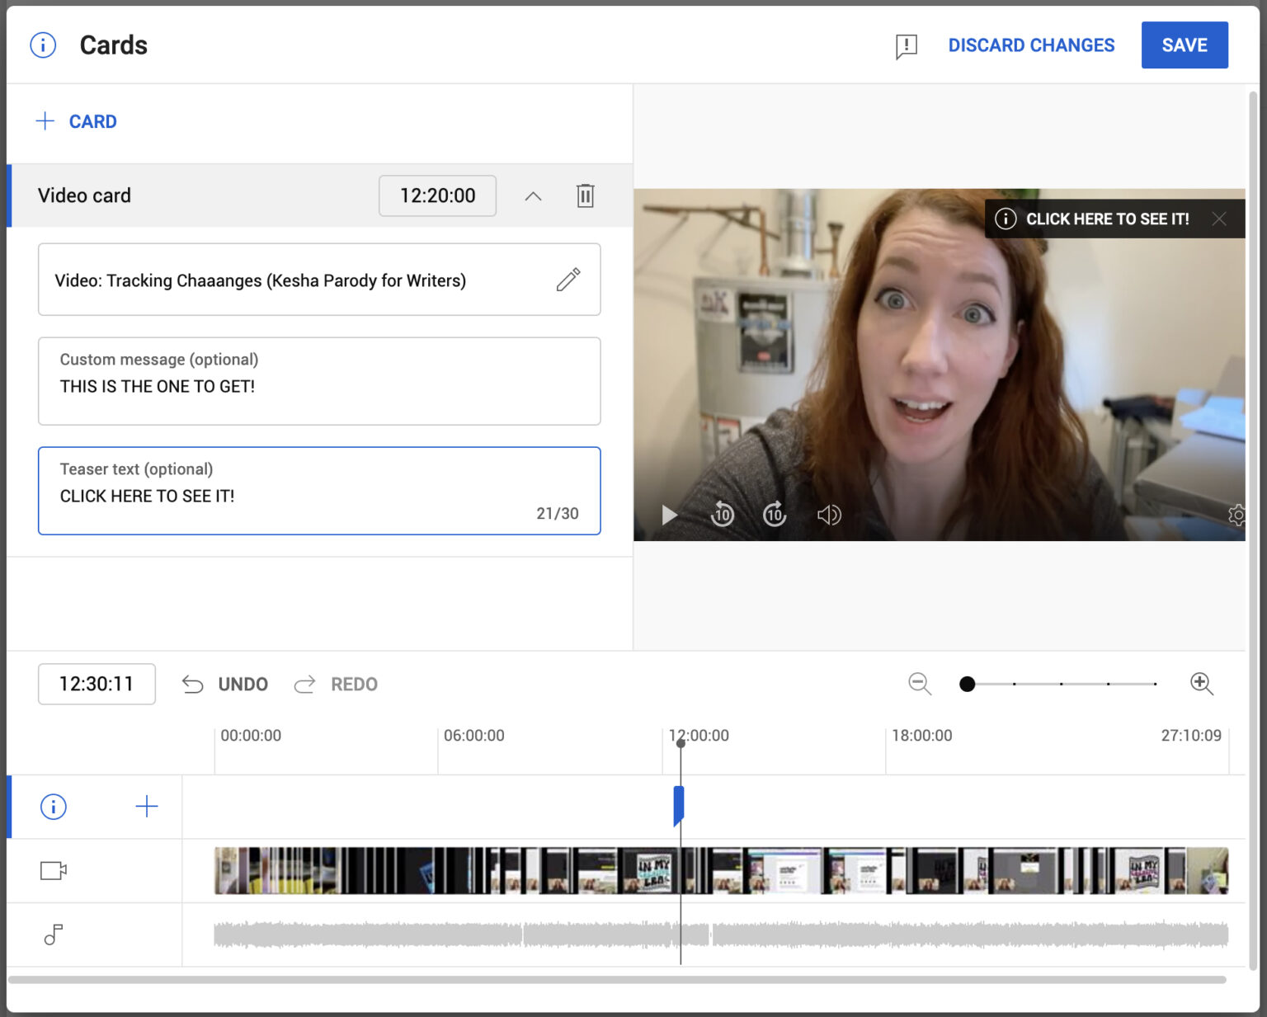The width and height of the screenshot is (1267, 1017).
Task: Add a new card from the timeline row
Action: click(x=146, y=807)
